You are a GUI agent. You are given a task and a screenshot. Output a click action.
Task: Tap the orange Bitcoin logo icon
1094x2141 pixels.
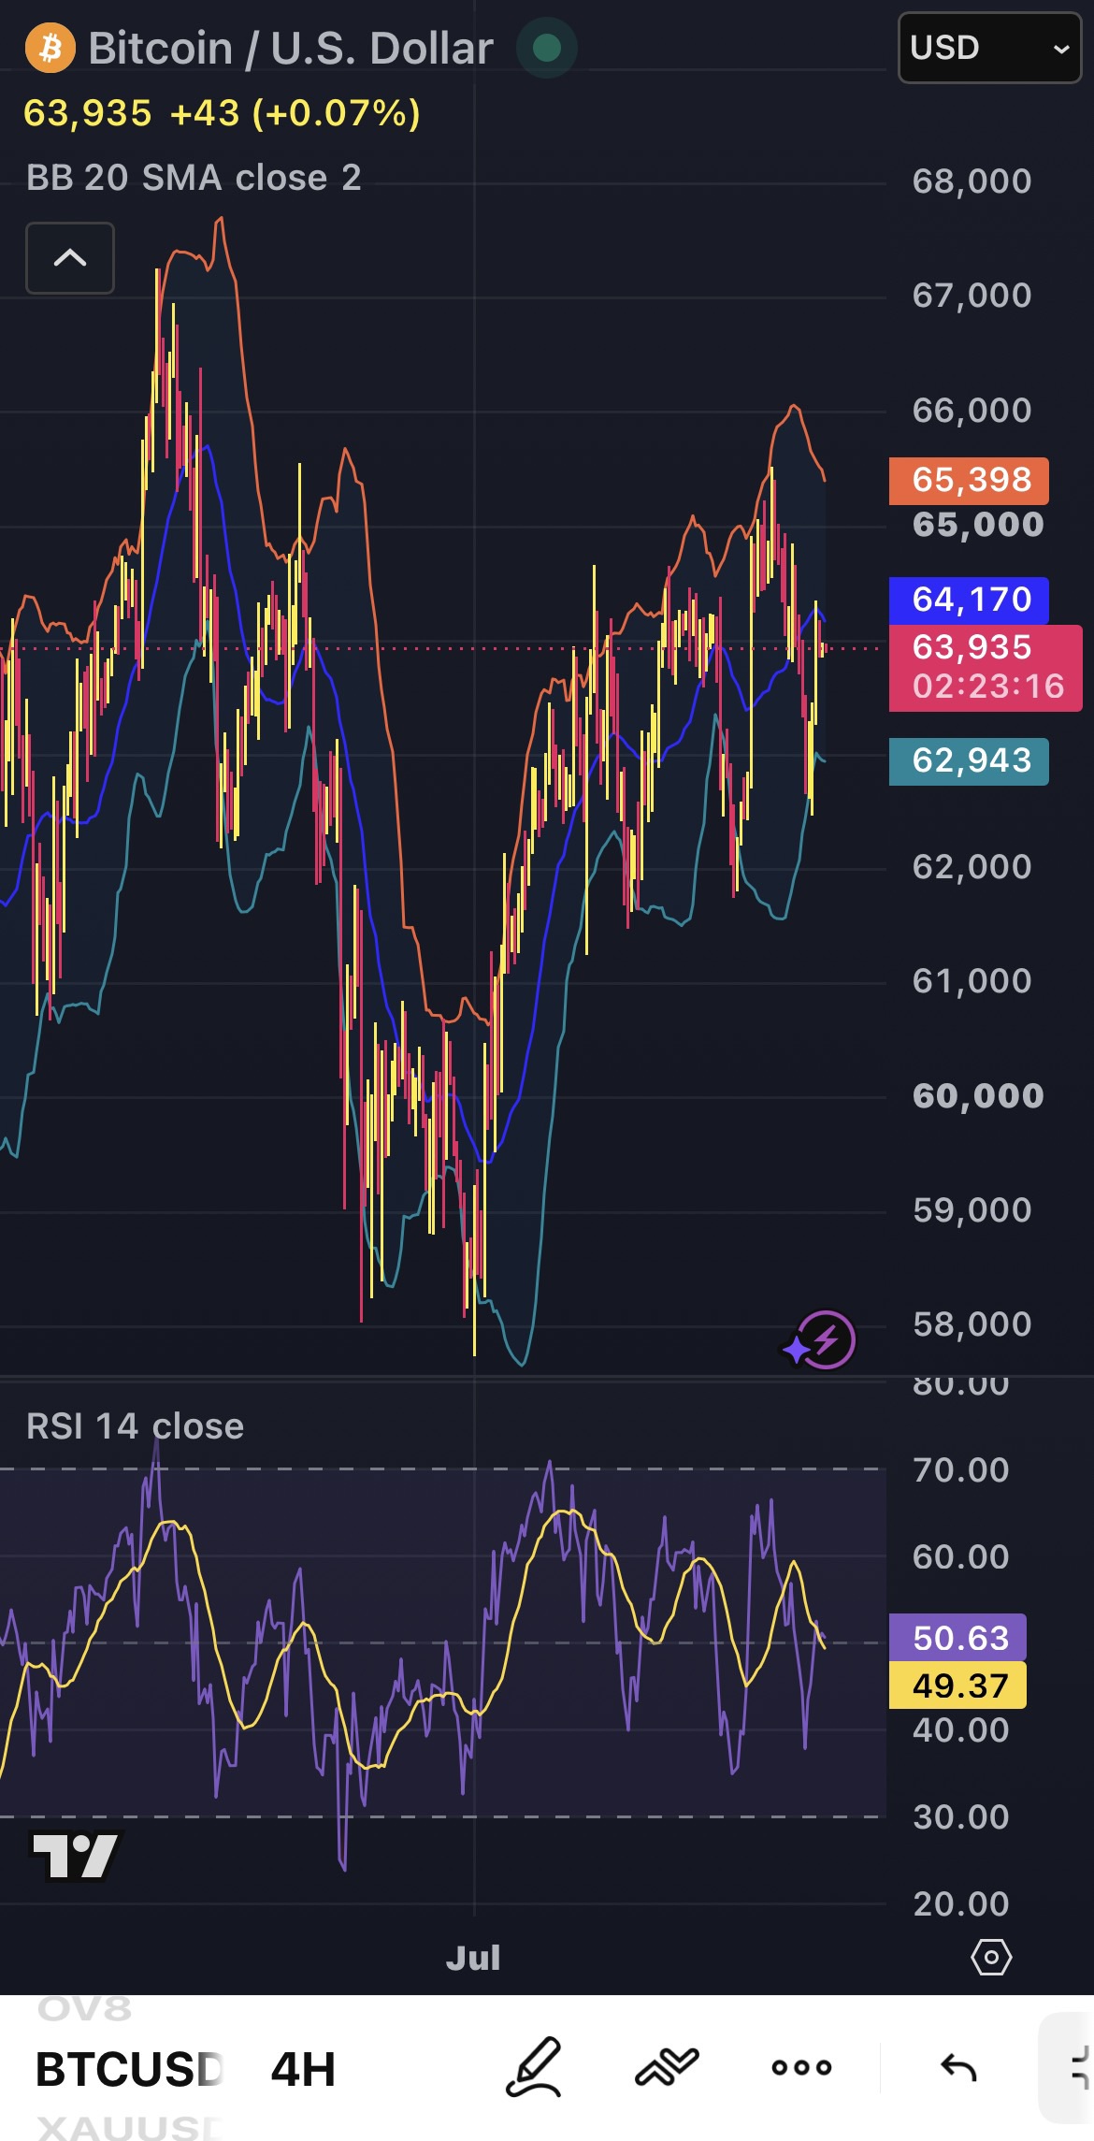pos(50,48)
